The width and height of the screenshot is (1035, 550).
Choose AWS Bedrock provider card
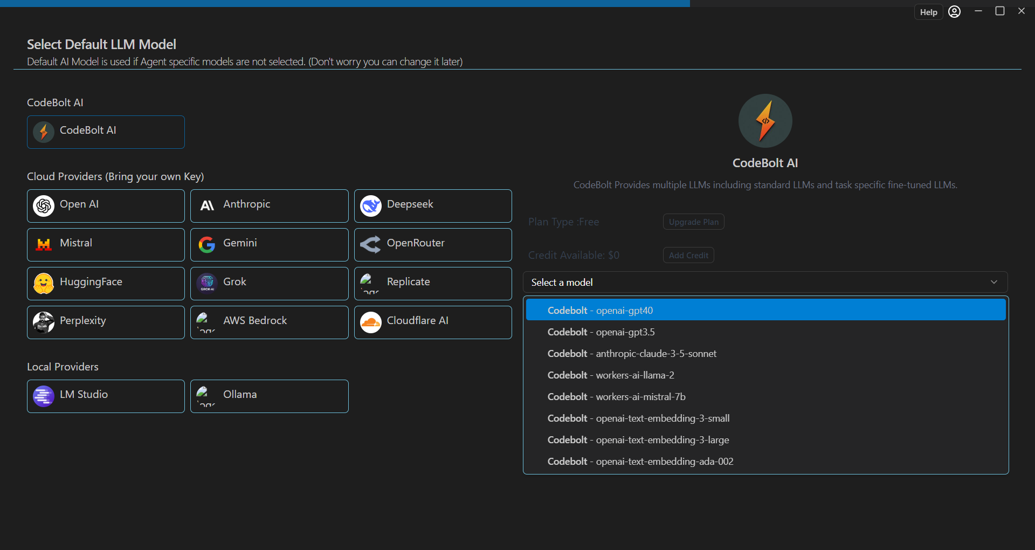tap(269, 322)
